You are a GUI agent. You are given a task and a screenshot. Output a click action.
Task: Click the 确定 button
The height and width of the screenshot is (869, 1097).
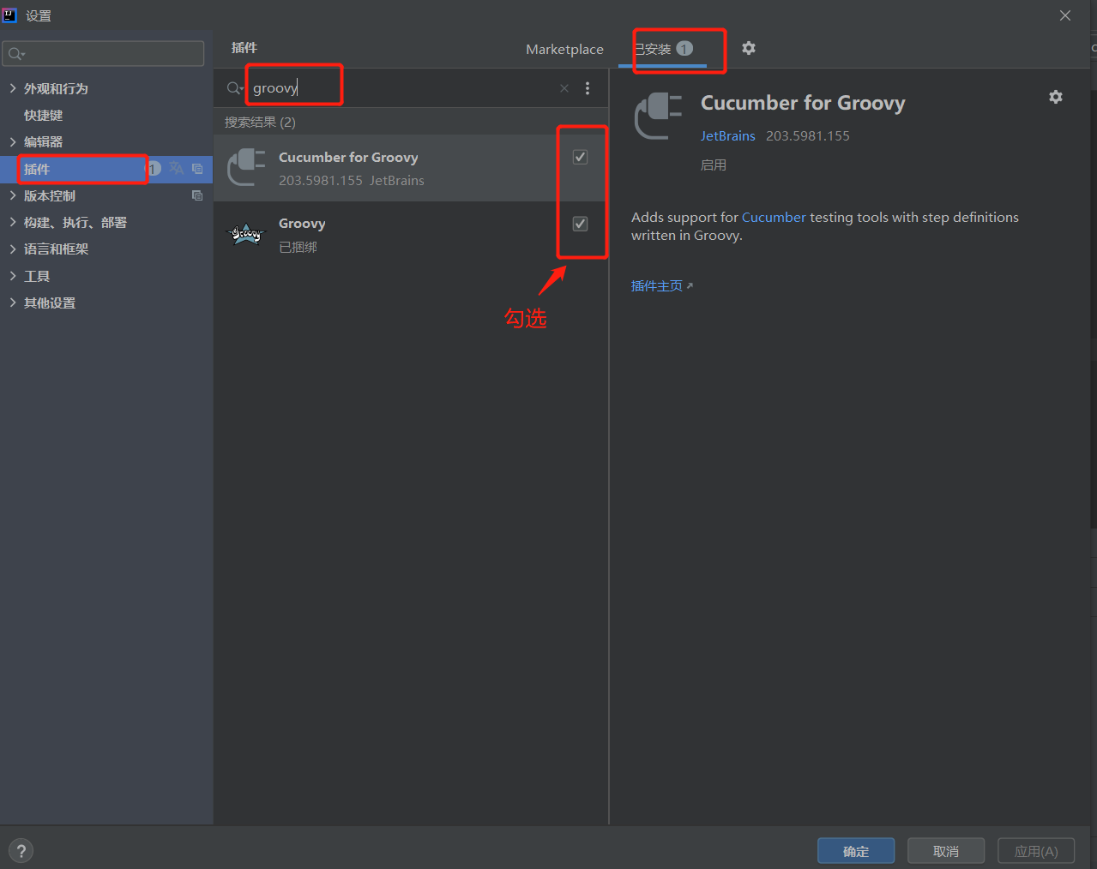(x=856, y=851)
